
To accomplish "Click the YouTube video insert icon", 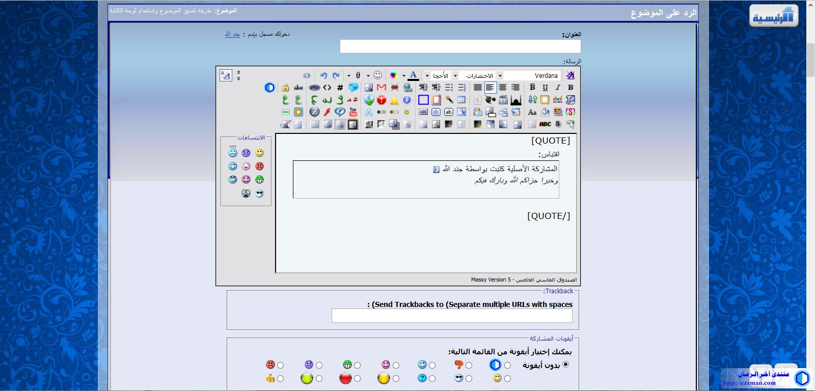I will (x=353, y=112).
